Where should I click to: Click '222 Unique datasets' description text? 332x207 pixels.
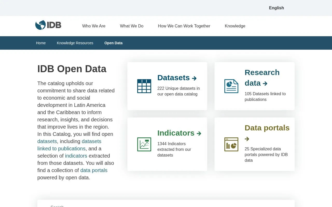[x=178, y=91]
